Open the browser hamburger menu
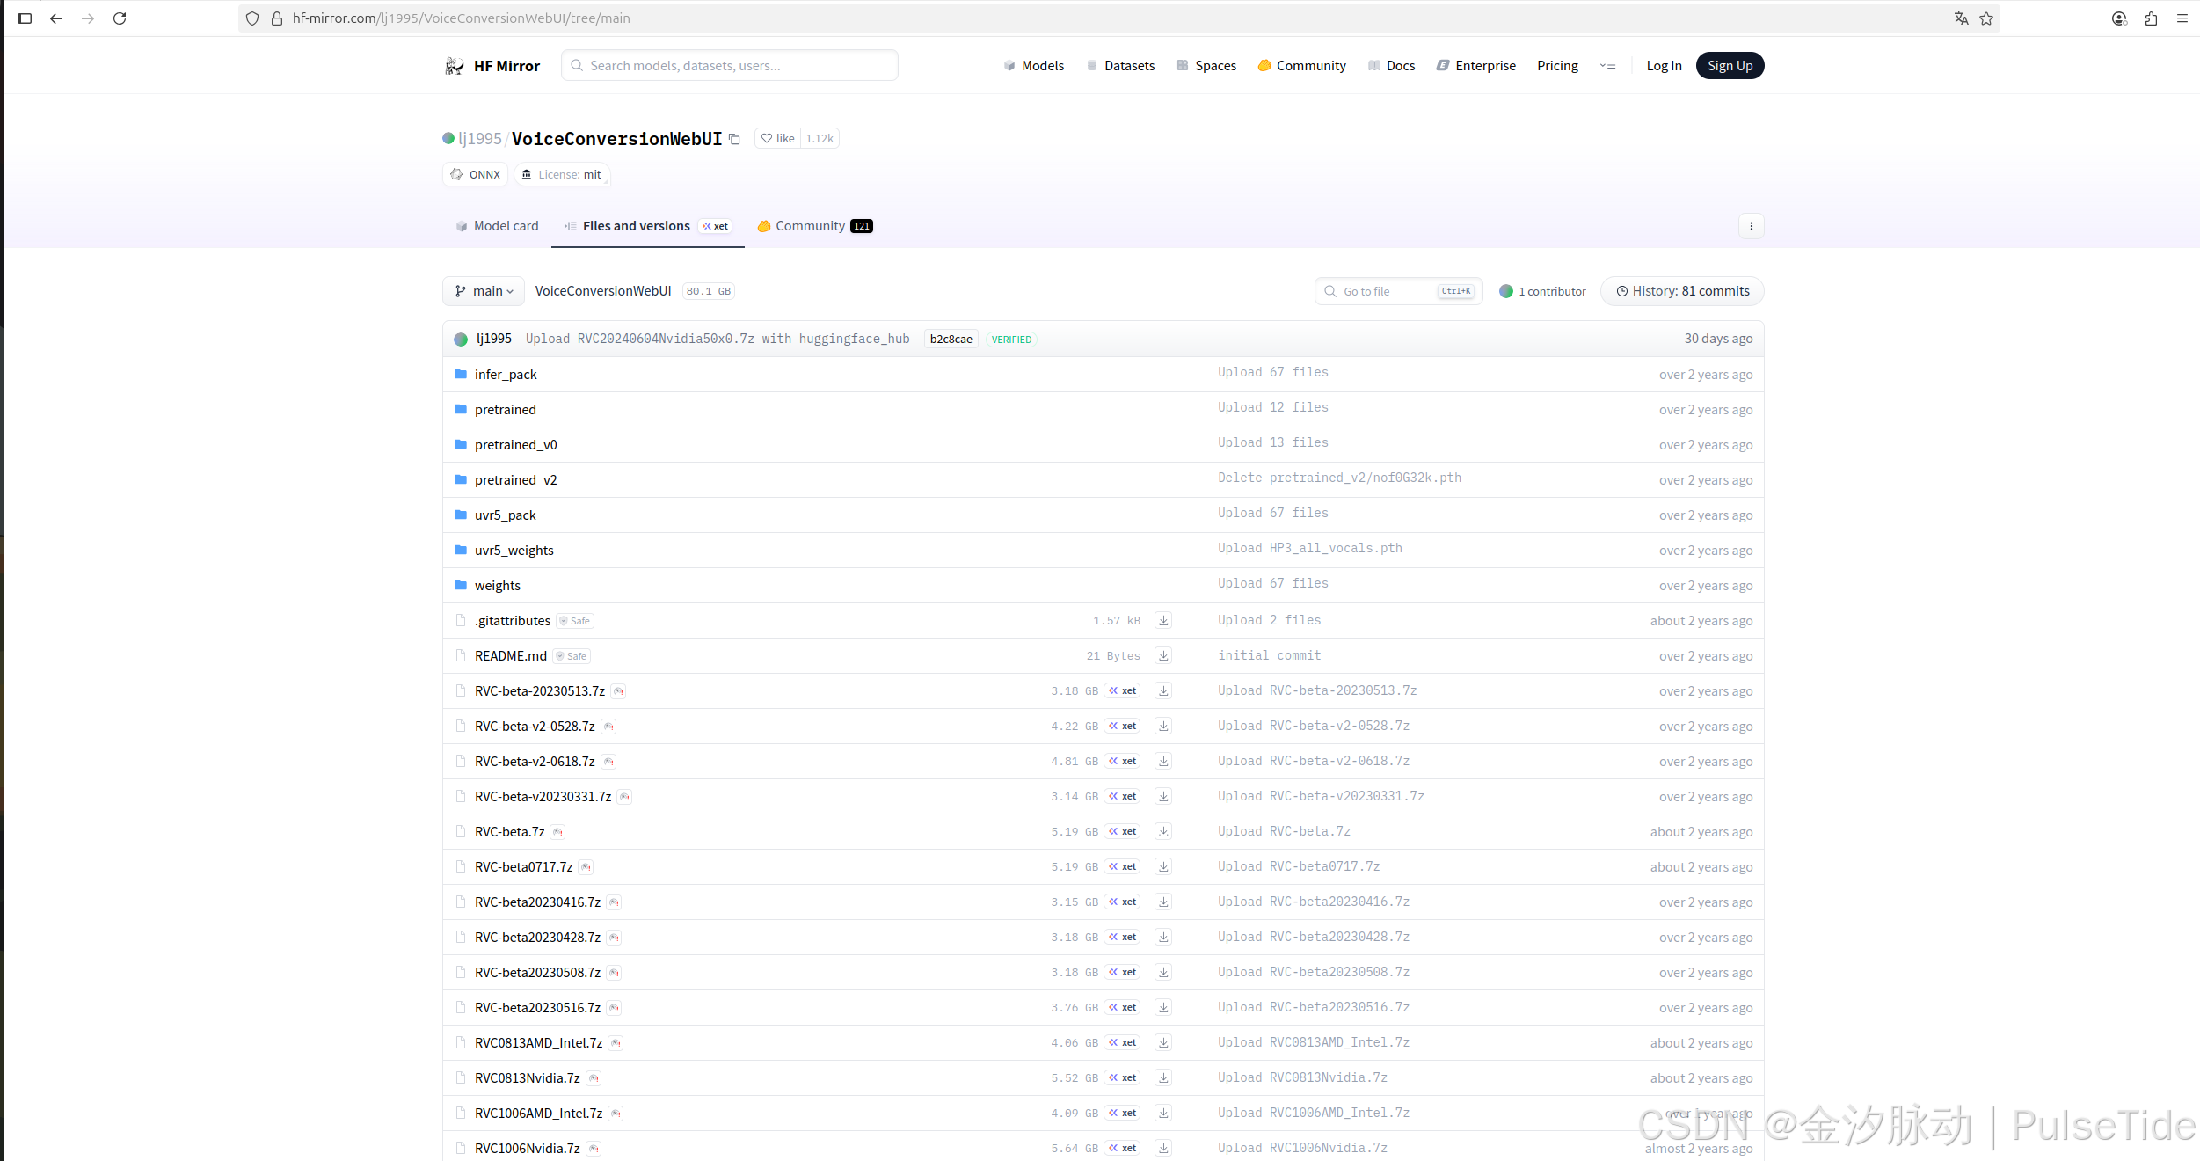 2182,18
